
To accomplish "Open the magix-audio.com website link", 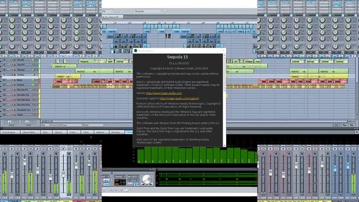I will click(x=164, y=93).
